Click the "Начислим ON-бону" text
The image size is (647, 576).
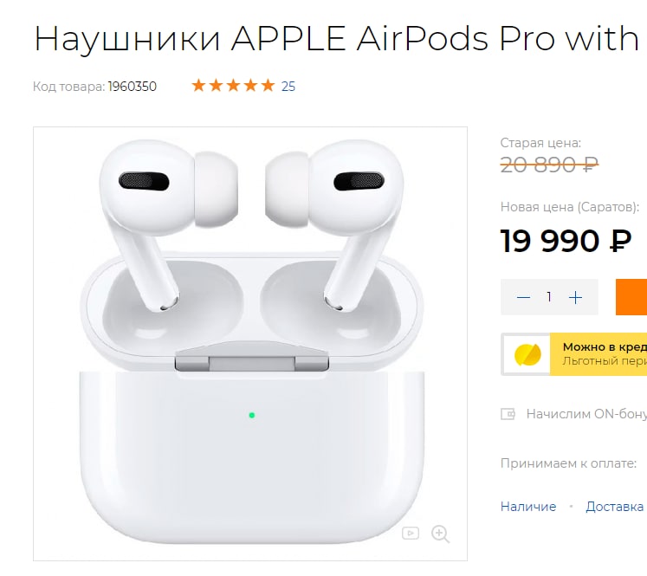tap(586, 414)
